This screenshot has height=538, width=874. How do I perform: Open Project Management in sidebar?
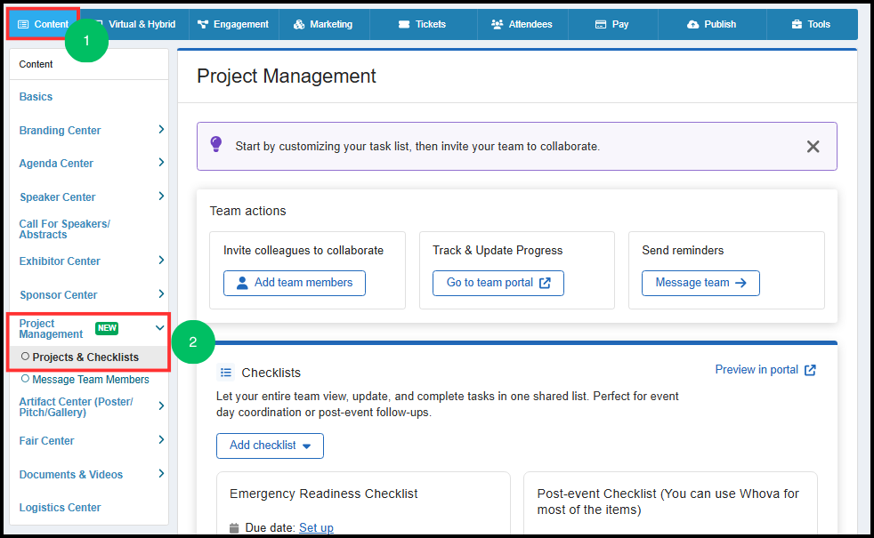51,329
